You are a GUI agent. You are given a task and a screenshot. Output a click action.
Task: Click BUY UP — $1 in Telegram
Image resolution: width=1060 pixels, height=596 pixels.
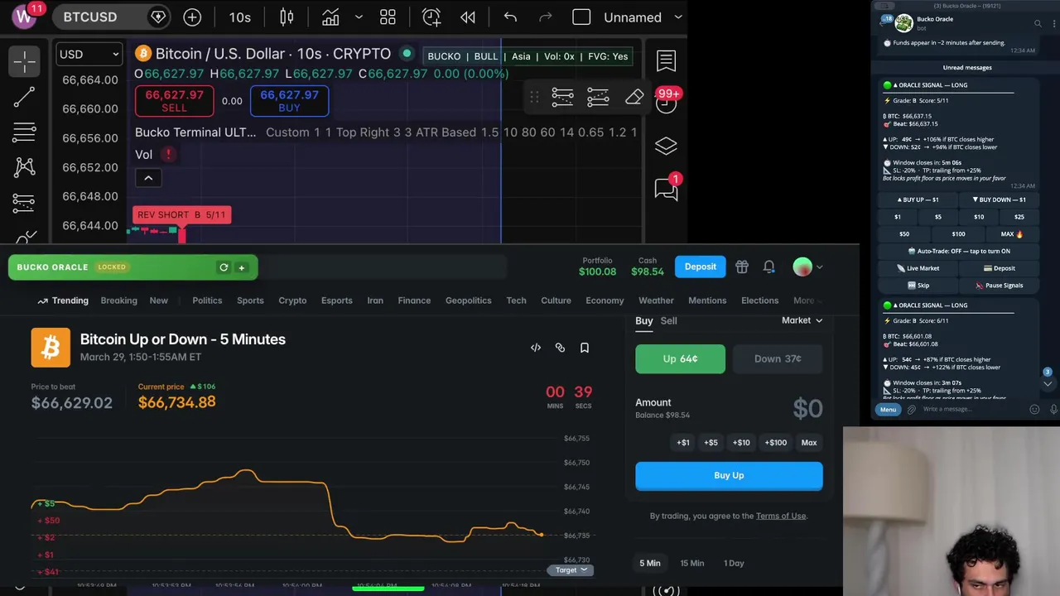pyautogui.click(x=918, y=199)
